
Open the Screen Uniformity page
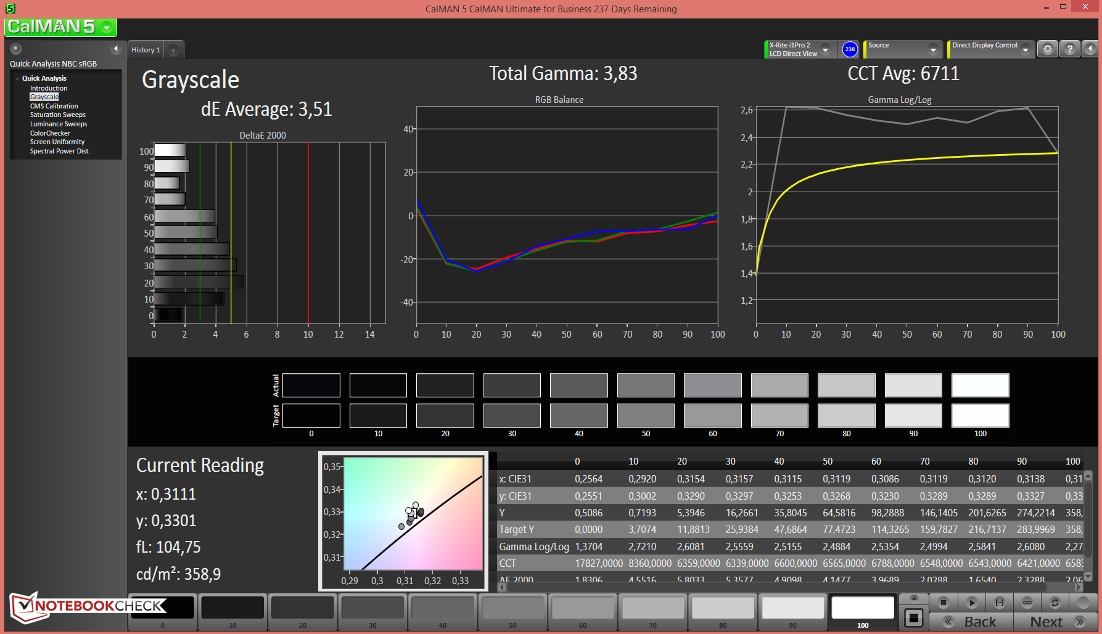(57, 142)
